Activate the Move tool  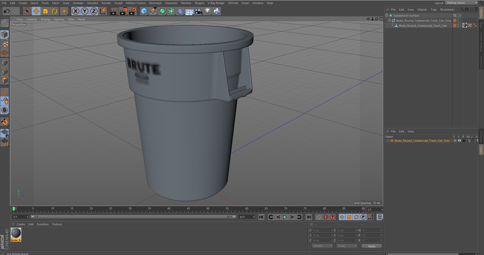click(x=36, y=11)
